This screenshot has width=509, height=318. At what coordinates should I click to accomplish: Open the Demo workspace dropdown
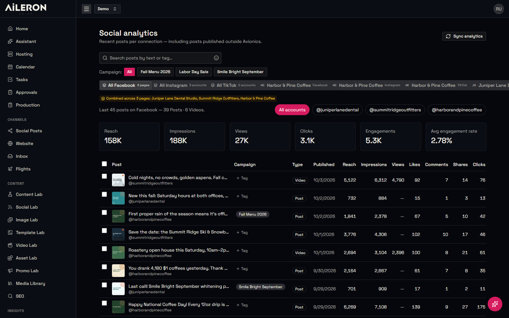[107, 9]
